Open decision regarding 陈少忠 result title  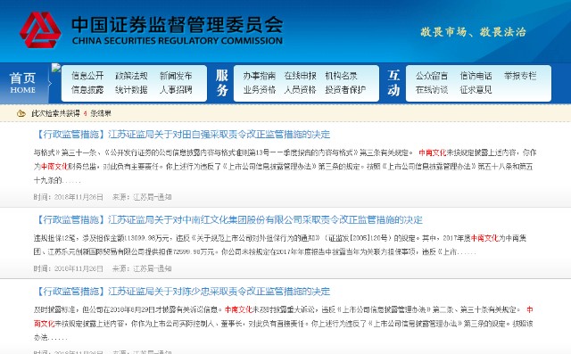[x=182, y=292]
